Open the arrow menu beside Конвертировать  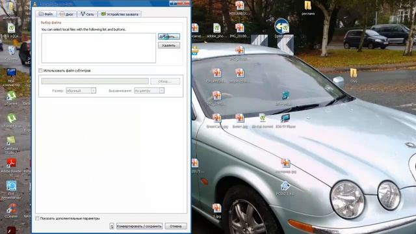[112, 226]
